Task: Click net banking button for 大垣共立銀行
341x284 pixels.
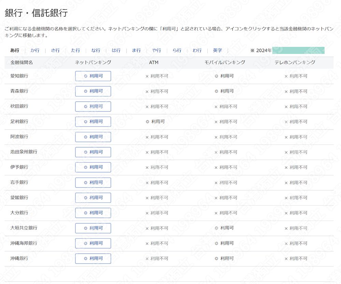Action: point(93,228)
